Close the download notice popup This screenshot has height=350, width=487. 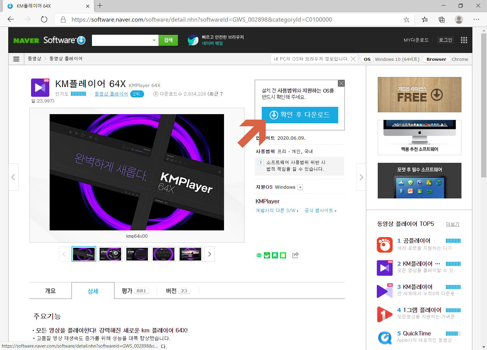pos(342,83)
